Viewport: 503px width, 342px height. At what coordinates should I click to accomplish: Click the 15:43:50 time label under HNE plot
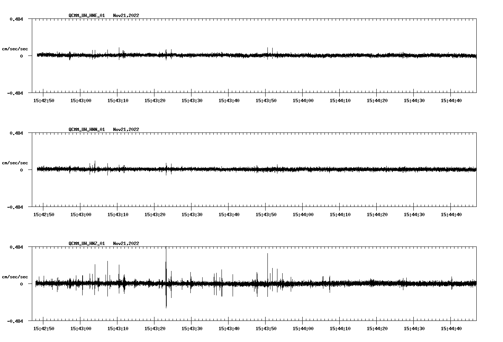[266, 101]
